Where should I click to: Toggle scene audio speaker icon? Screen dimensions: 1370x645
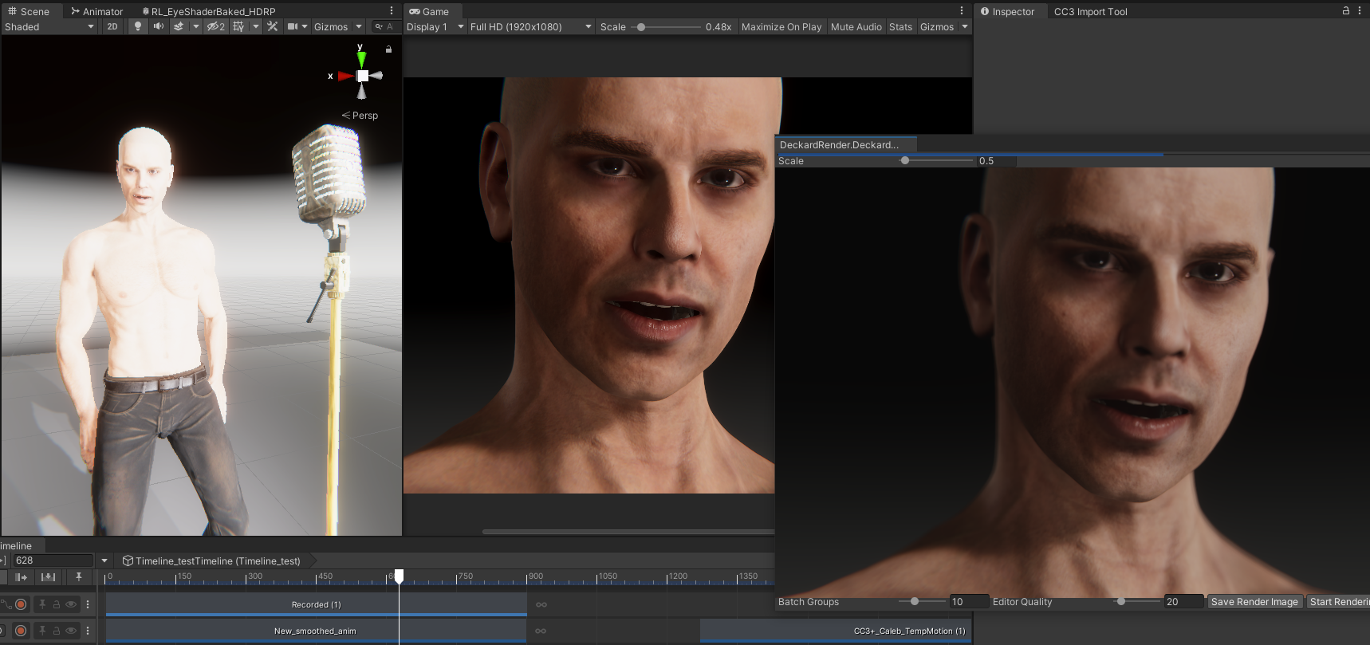(158, 26)
